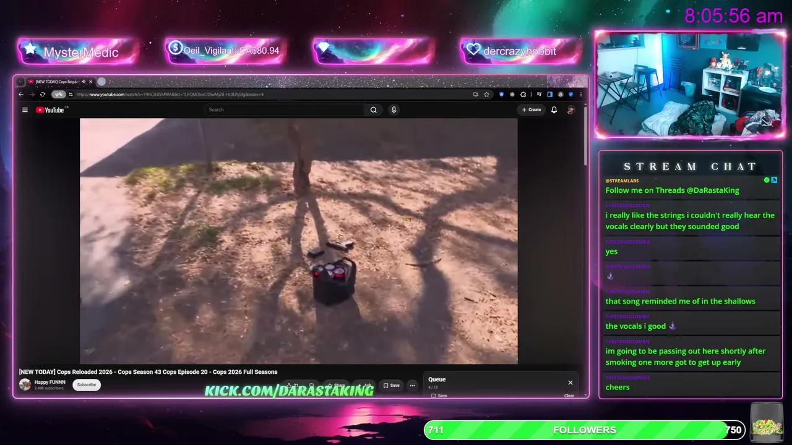This screenshot has height=445, width=792.
Task: Go to YouTube home via the logo
Action: tap(50, 110)
